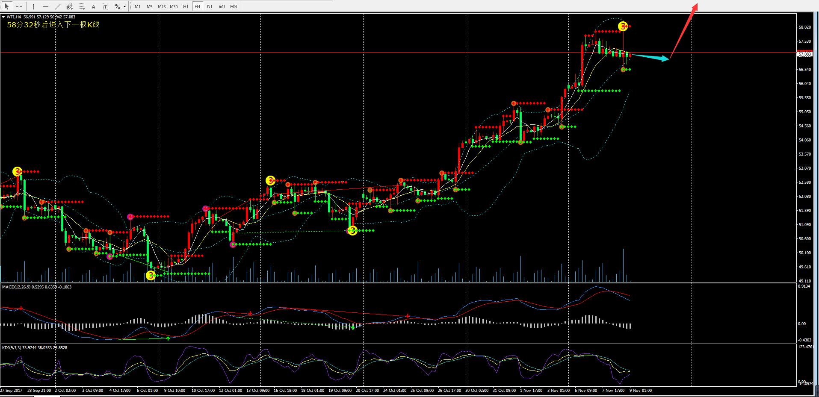Click the 56.040 price axis label
This screenshot has height=397, width=819.
click(804, 84)
